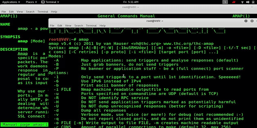
Task: Click the 'root@VdV:~# amap' prompt line
Action: tap(68, 39)
